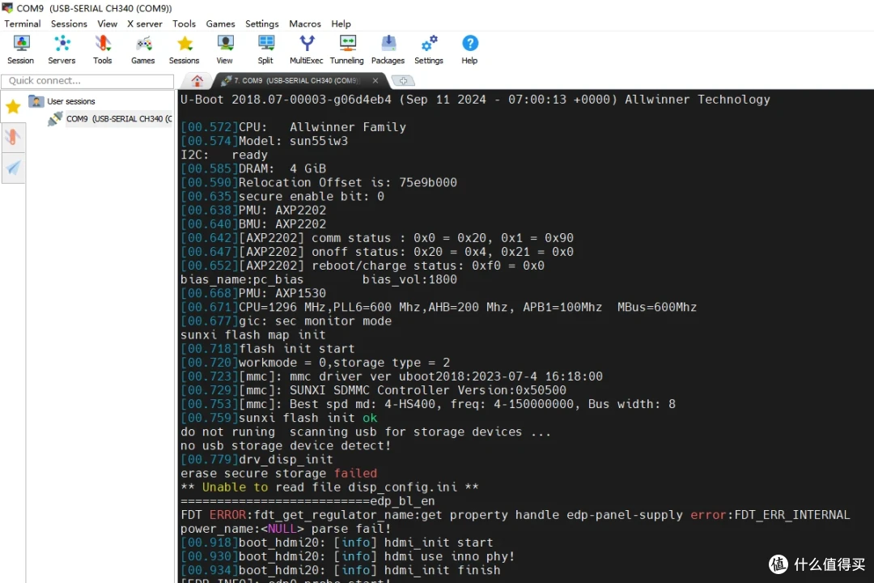The width and height of the screenshot is (874, 583).
Task: Click the 'workmode = 0,storage type = 2' line
Action: click(x=315, y=363)
